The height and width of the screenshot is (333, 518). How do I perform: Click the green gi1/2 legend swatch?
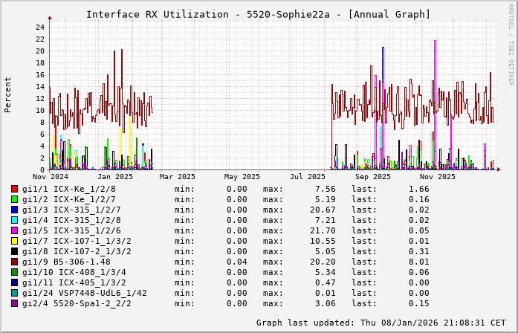[15, 199]
